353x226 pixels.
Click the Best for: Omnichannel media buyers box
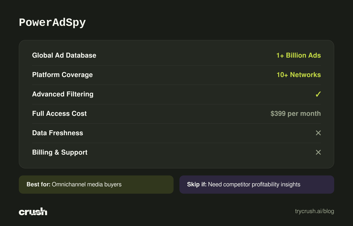tap(96, 185)
